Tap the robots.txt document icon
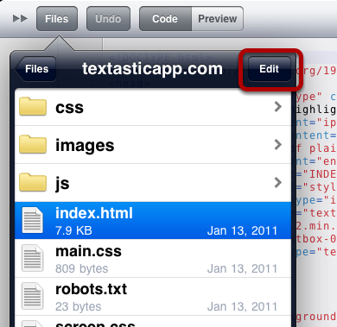This screenshot has width=337, height=327. (x=33, y=296)
